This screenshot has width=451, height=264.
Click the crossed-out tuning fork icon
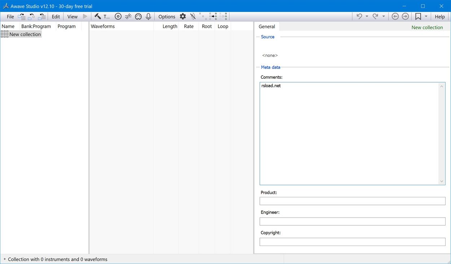[x=193, y=17]
